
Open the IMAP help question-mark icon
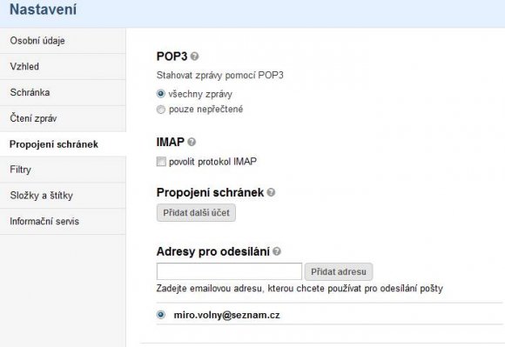click(x=192, y=142)
